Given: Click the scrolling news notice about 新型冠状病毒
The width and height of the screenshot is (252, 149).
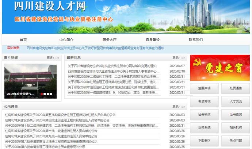Looking at the screenshot, I should (95, 48).
